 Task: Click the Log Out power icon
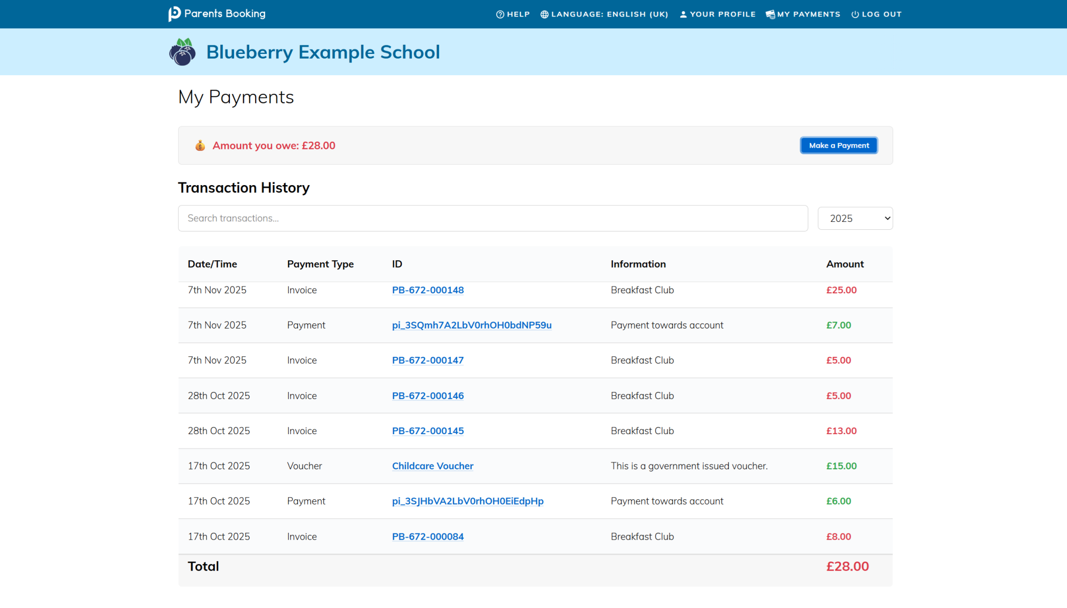coord(855,14)
